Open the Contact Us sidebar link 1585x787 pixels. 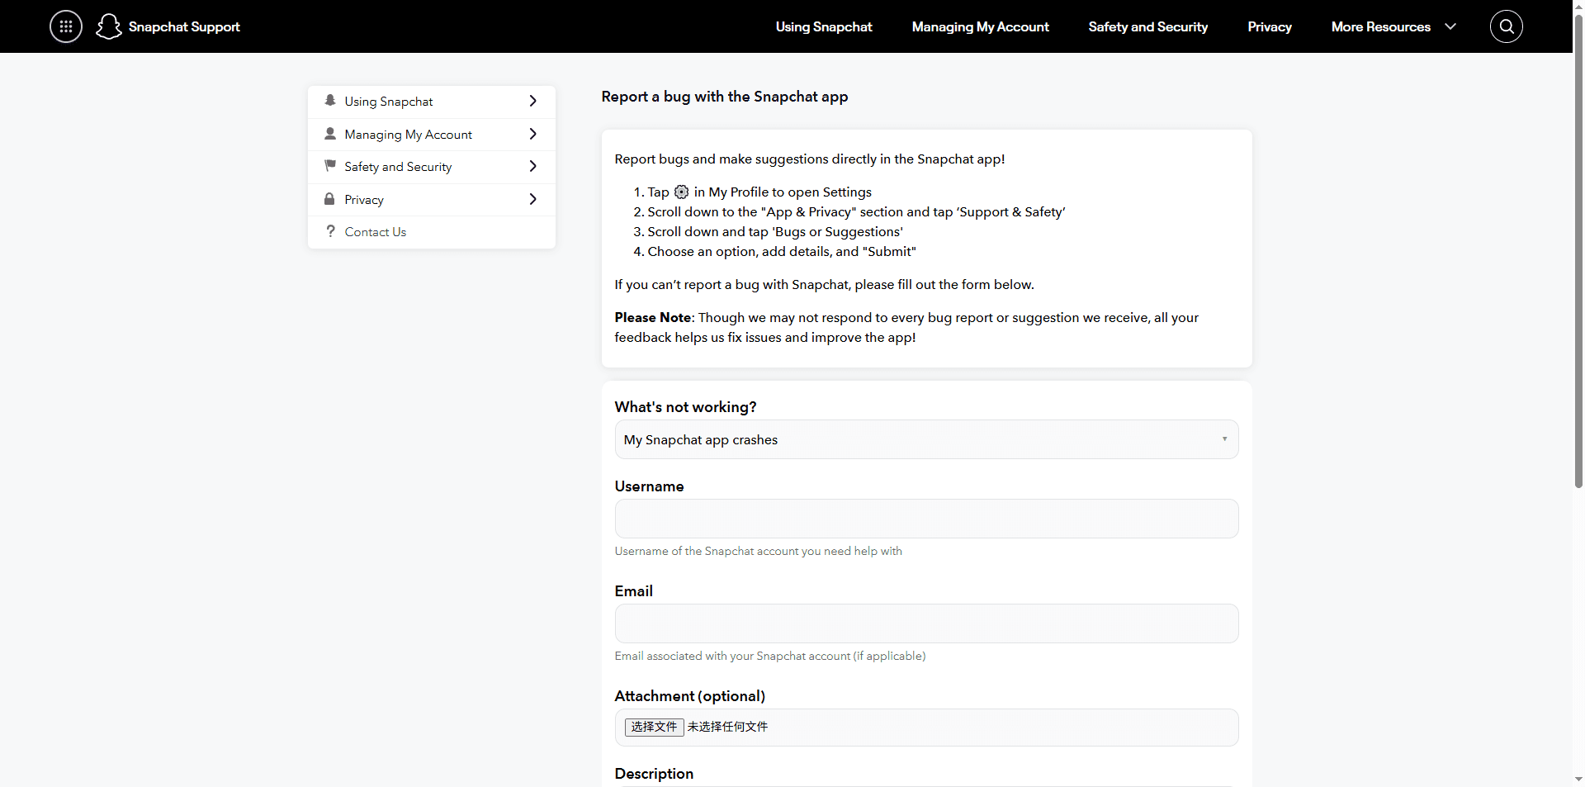click(x=376, y=232)
